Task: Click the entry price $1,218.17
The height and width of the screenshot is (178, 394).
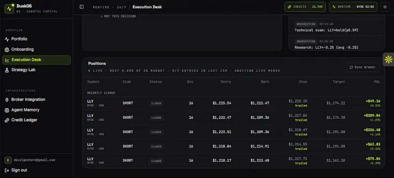Action: coord(222,161)
